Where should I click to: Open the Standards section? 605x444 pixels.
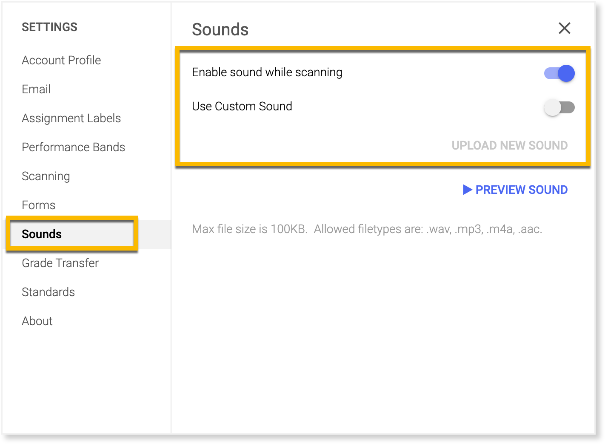[48, 292]
